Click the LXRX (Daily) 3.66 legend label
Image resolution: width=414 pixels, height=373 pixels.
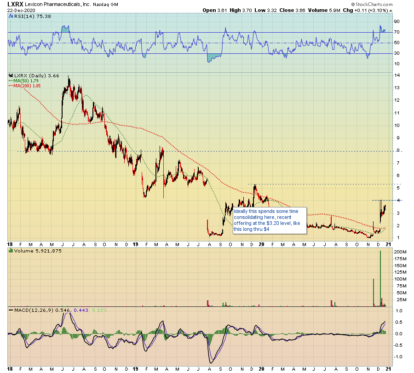coord(37,76)
